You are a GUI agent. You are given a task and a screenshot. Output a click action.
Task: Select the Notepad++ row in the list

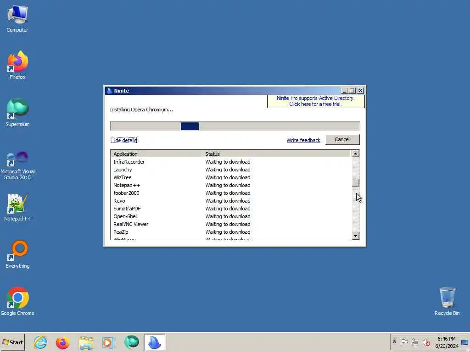pos(231,185)
